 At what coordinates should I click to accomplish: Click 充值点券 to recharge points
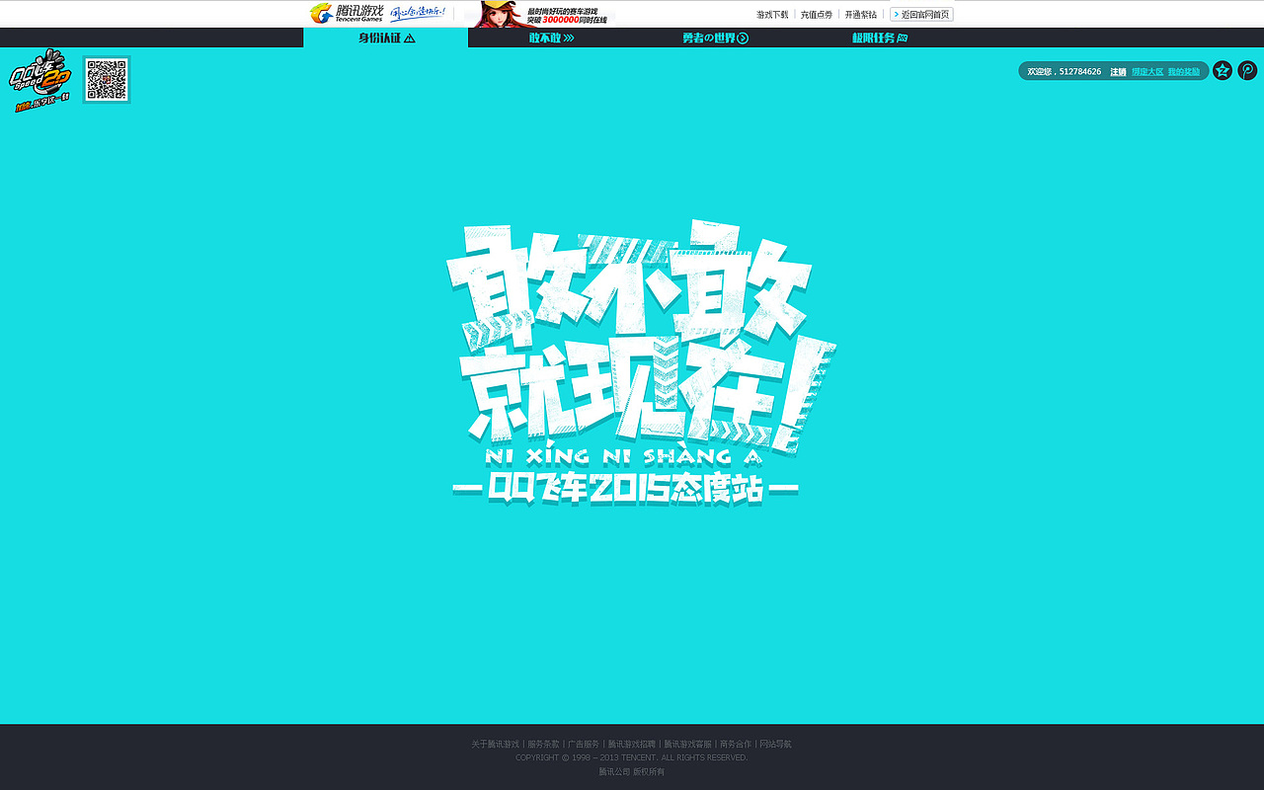coord(816,14)
